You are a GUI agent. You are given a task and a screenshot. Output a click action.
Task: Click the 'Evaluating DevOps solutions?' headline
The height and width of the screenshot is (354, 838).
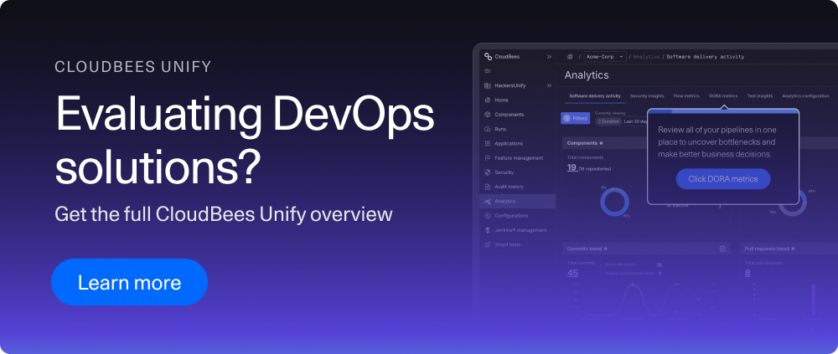point(245,139)
